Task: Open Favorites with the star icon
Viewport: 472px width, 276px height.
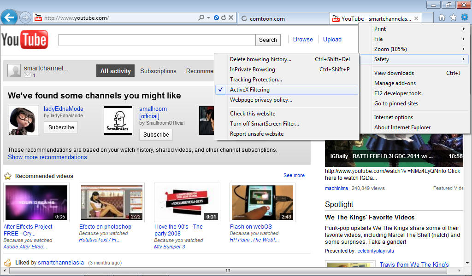Action: tap(453, 17)
